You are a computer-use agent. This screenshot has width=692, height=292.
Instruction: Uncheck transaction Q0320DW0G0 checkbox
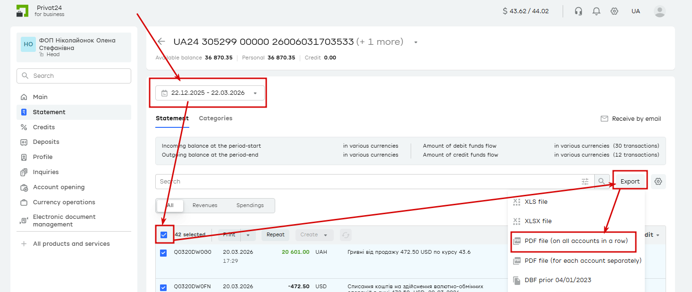163,253
